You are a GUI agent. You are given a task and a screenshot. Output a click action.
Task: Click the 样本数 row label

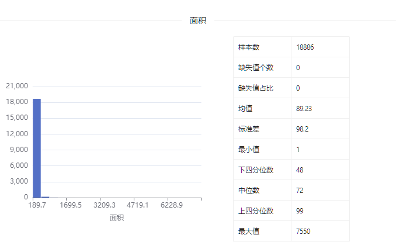pos(249,47)
